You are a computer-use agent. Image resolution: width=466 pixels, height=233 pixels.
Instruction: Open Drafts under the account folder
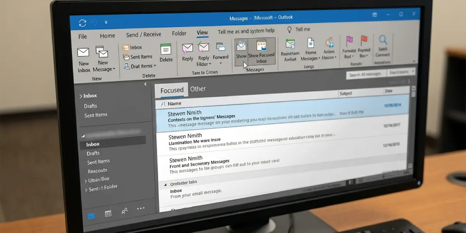click(93, 153)
